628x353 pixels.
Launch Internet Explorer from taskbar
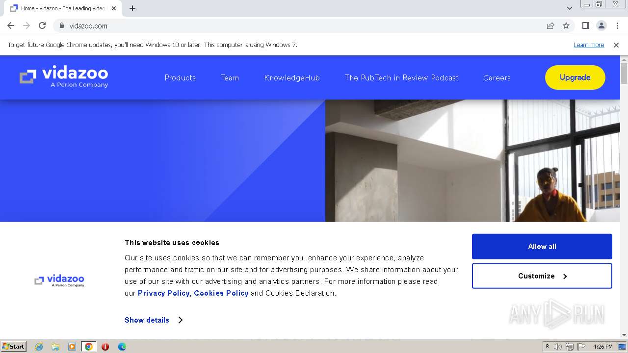(39, 347)
